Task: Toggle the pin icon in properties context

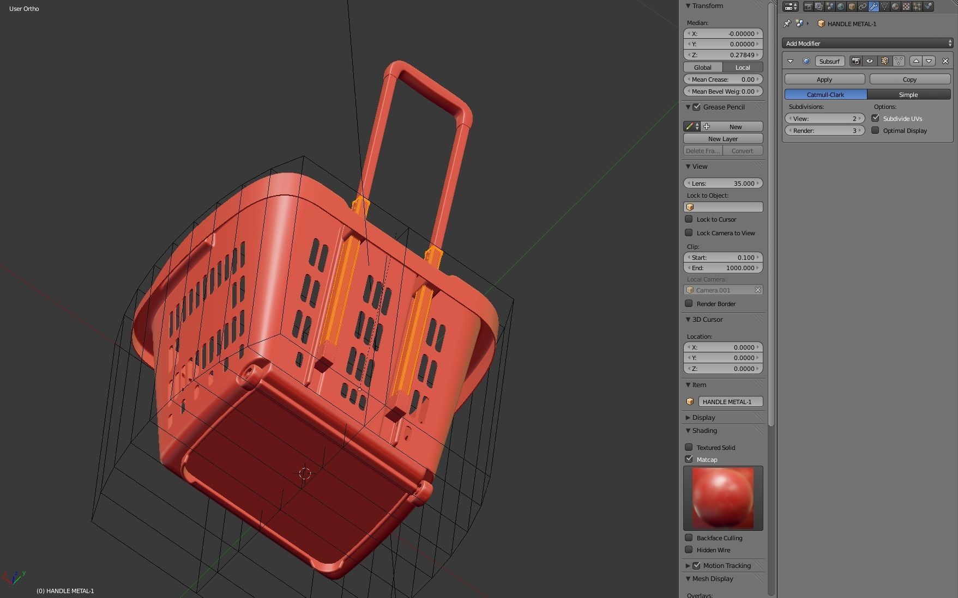Action: coord(787,23)
